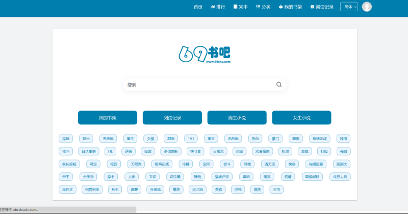Screen dimensions: 408x214
Task: Select the 总裁 tag
Action: (304, 151)
